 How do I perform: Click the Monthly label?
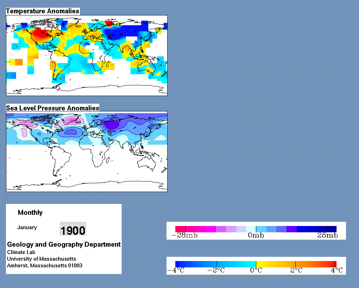pyautogui.click(x=30, y=213)
